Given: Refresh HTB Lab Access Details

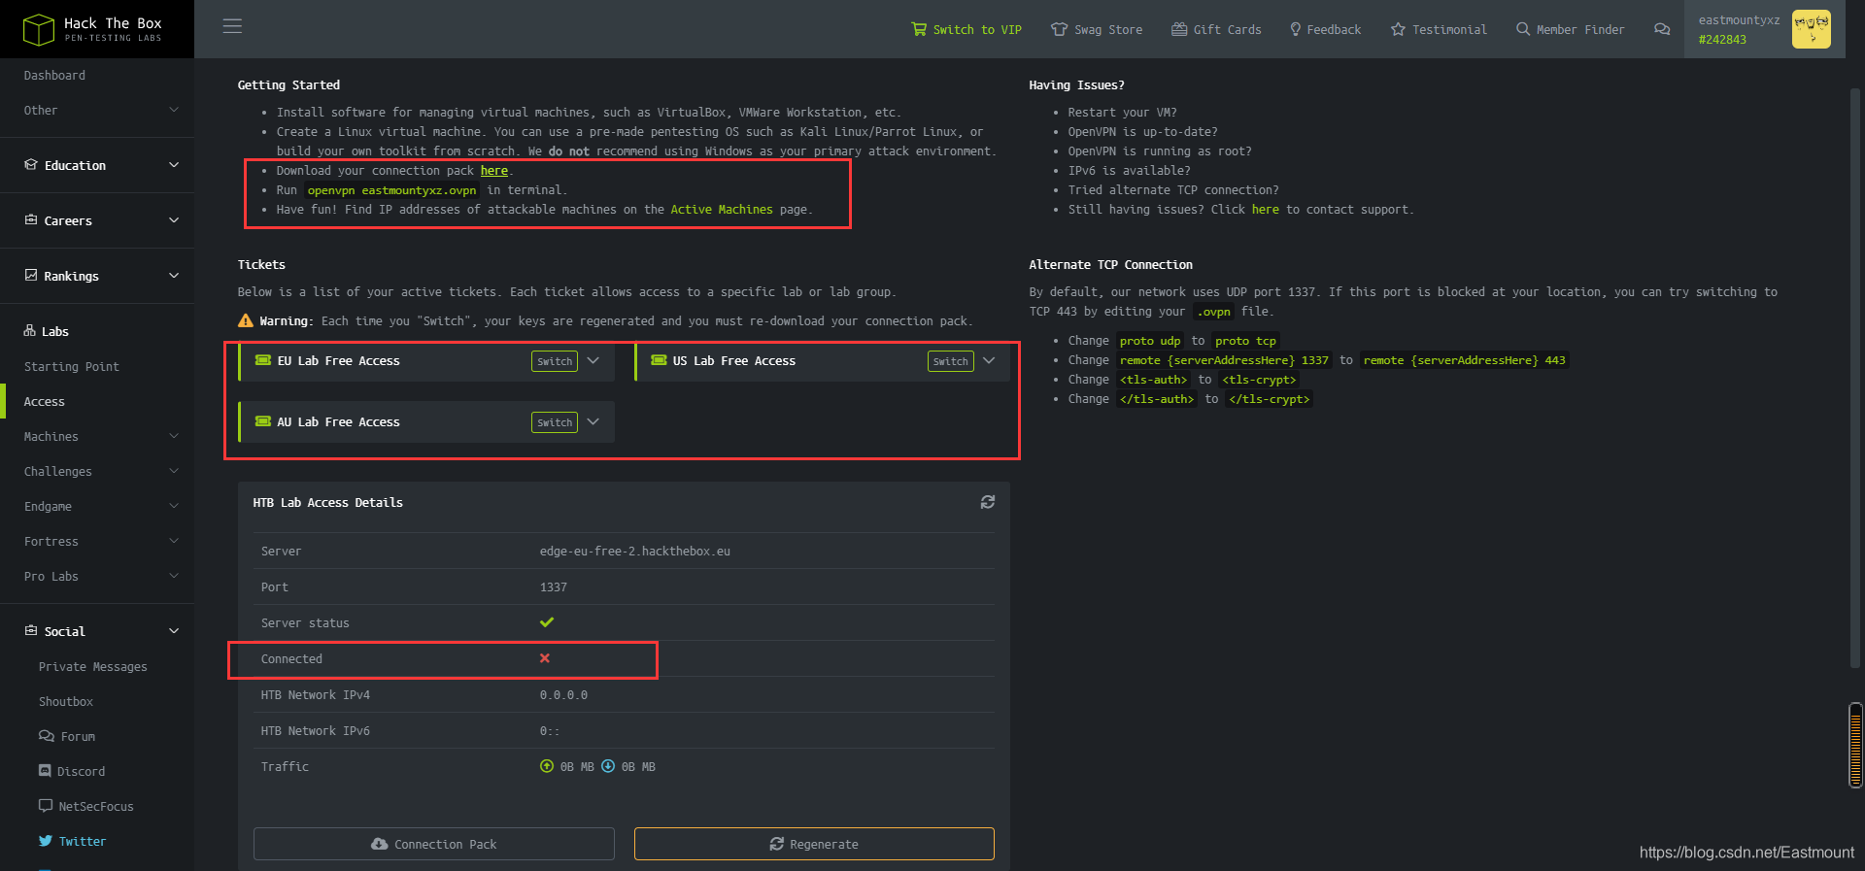Looking at the screenshot, I should tap(988, 502).
